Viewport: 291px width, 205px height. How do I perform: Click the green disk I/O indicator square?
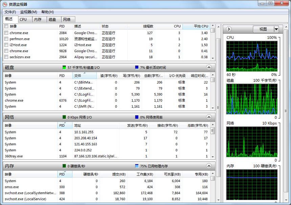point(64,68)
